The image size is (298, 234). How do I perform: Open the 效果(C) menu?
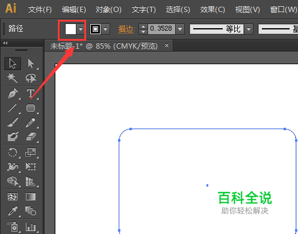coord(213,10)
